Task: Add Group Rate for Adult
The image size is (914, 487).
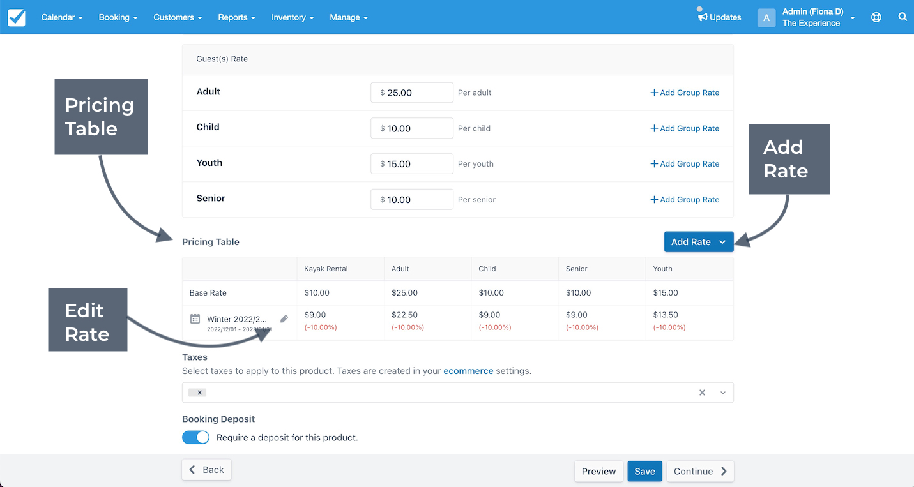Action: [685, 93]
